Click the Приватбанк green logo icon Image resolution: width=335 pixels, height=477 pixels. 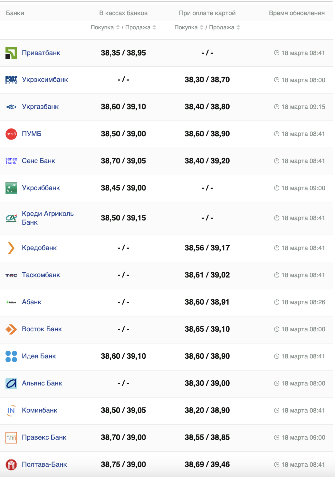[11, 53]
